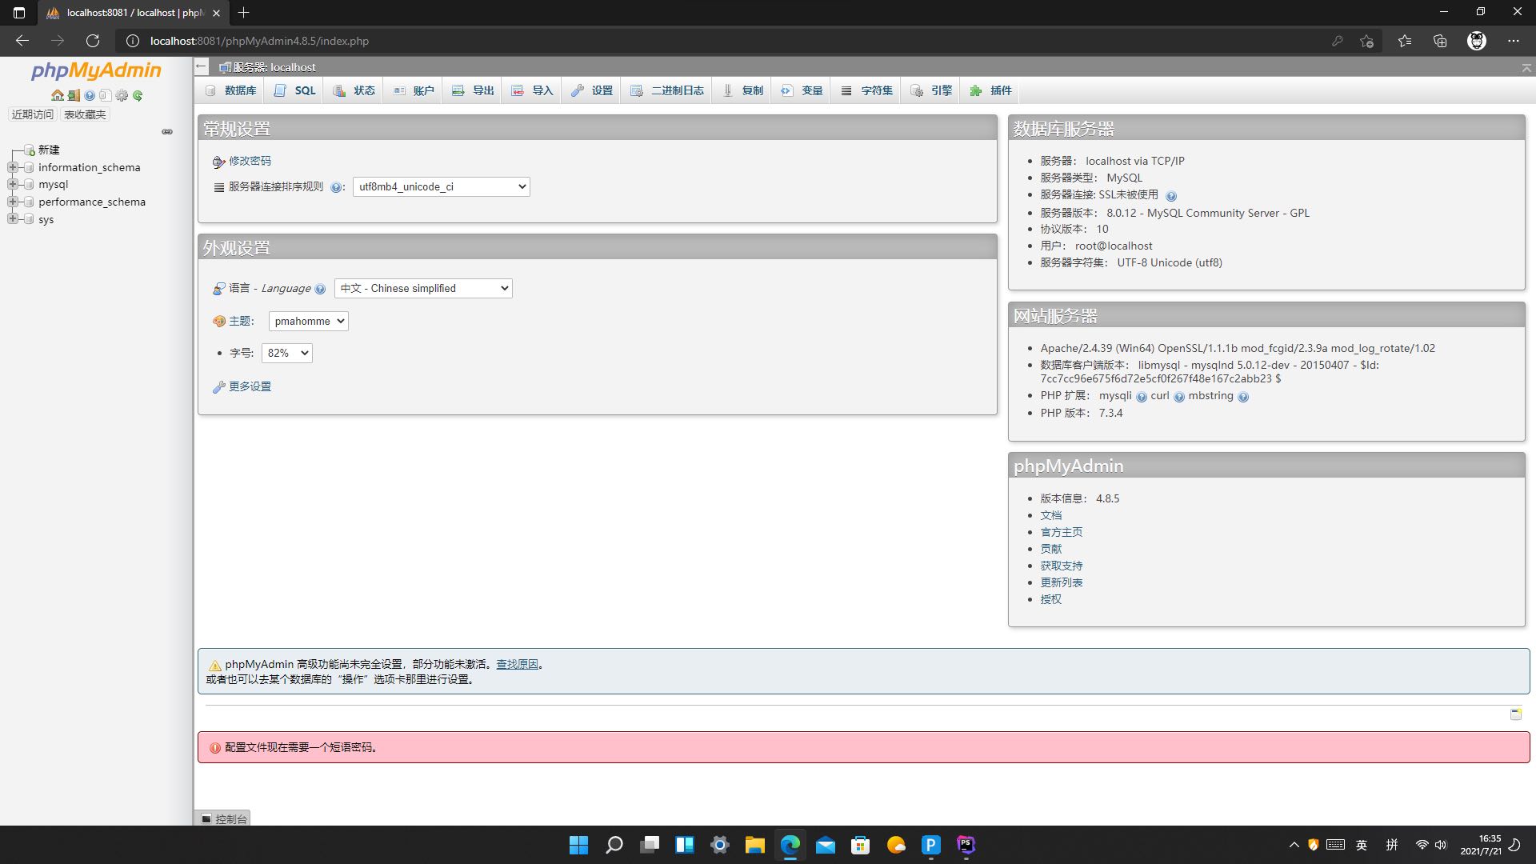Click the link chain icon in sidebar
The image size is (1536, 864).
(167, 132)
